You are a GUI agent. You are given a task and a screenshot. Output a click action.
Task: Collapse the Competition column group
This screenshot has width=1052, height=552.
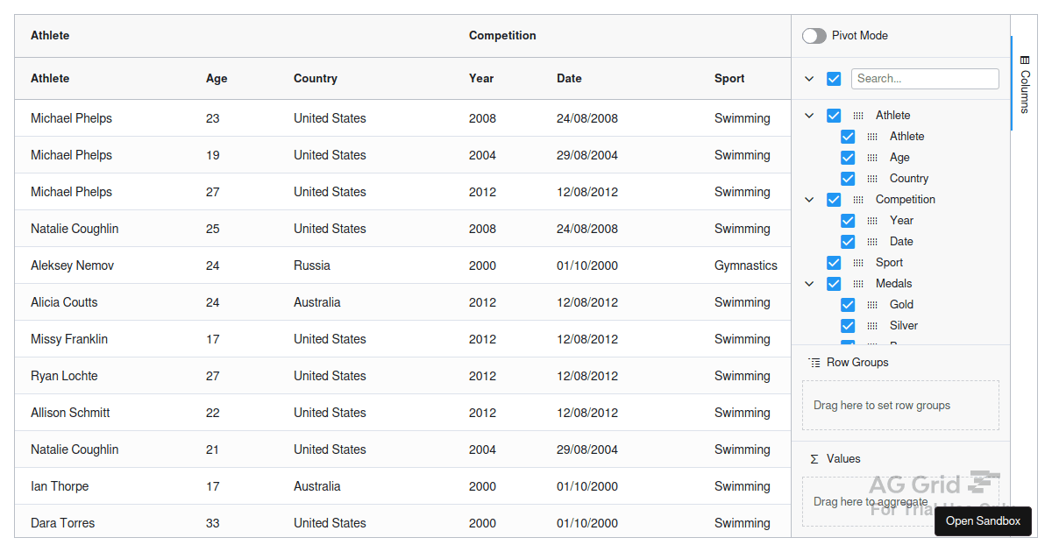[808, 199]
